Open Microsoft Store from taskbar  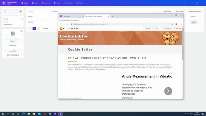click(x=34, y=114)
